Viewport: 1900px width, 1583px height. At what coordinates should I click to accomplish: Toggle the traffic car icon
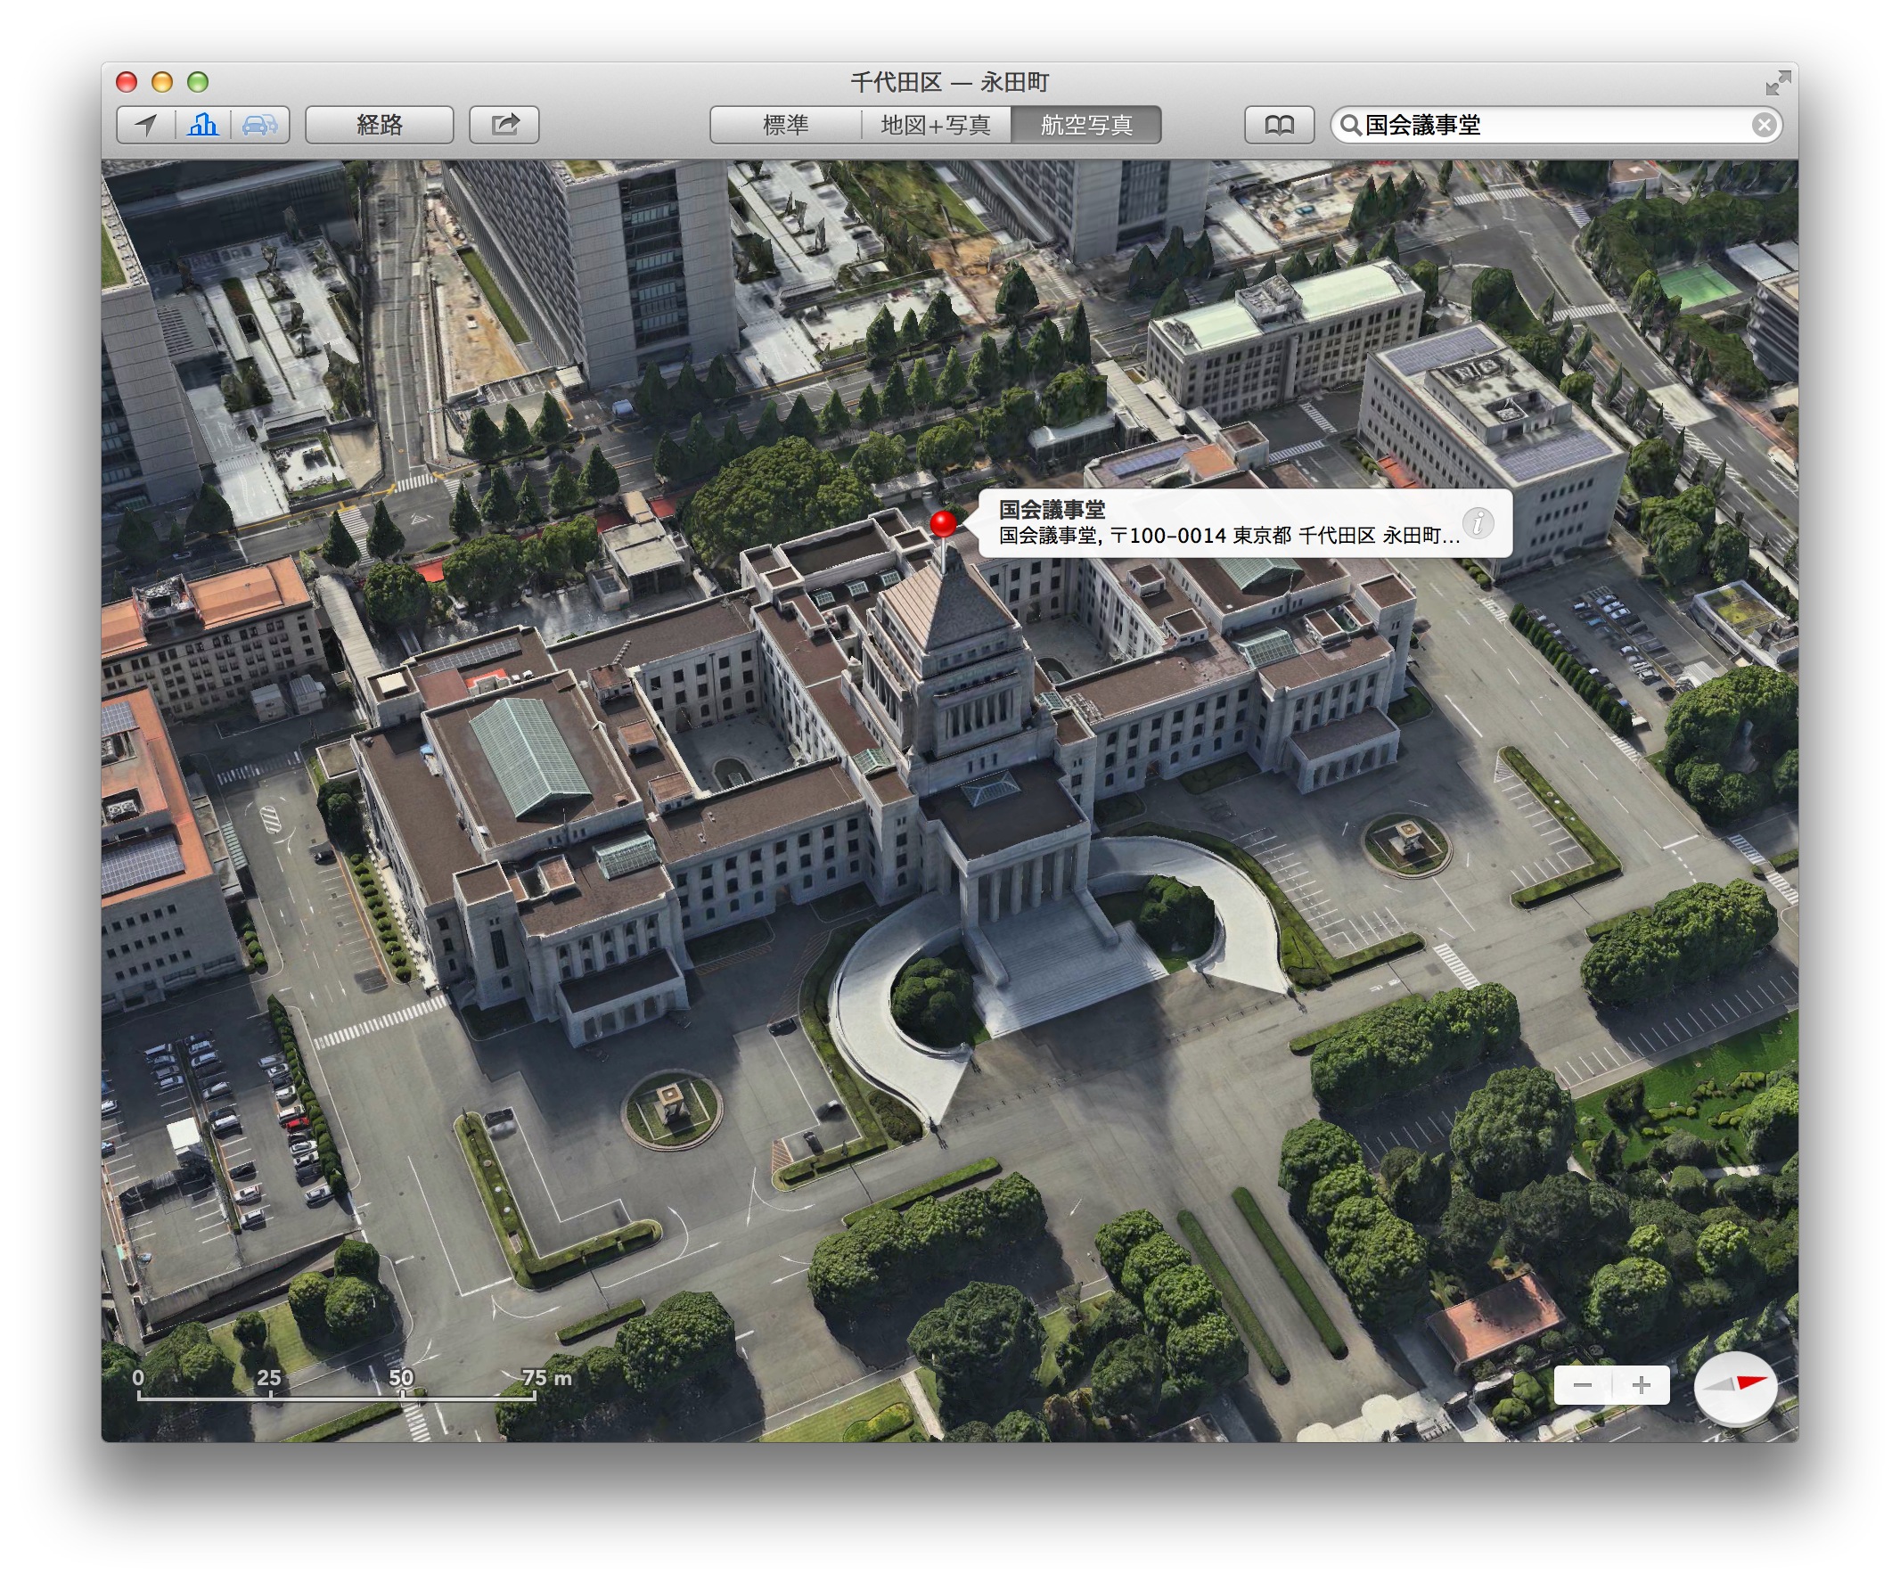(259, 125)
